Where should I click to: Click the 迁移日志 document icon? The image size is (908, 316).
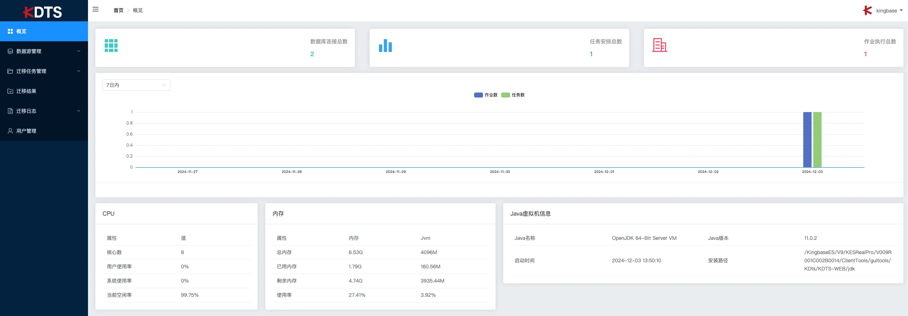10,111
